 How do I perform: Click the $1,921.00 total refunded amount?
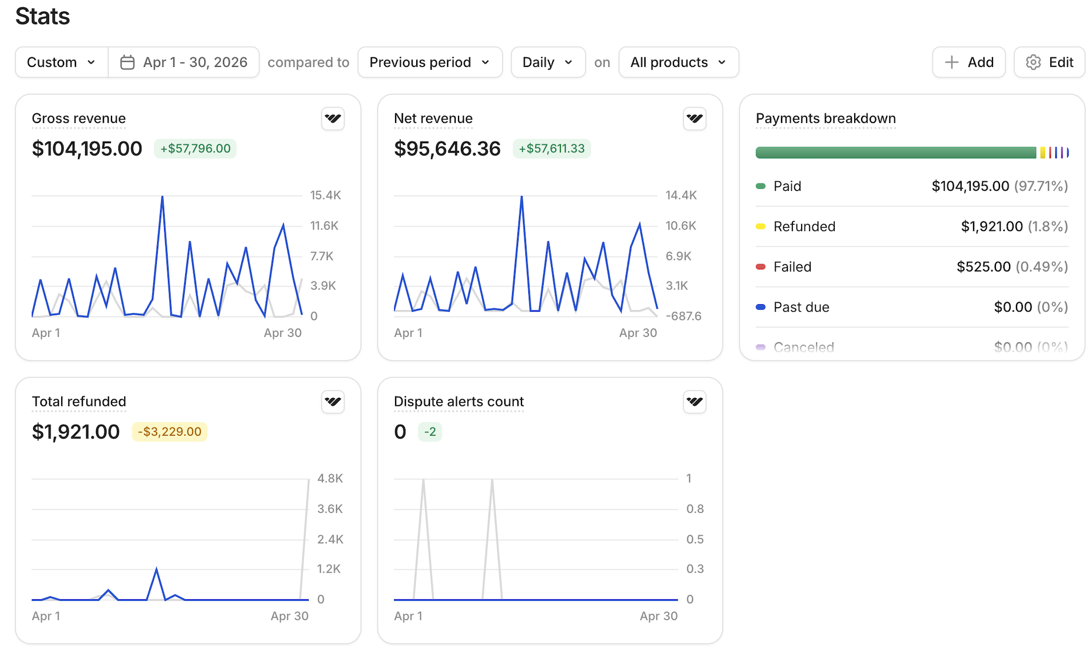[x=76, y=432]
